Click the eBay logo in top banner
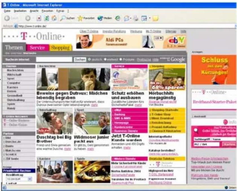Viewport: 237px width, 191px height. click(x=177, y=41)
